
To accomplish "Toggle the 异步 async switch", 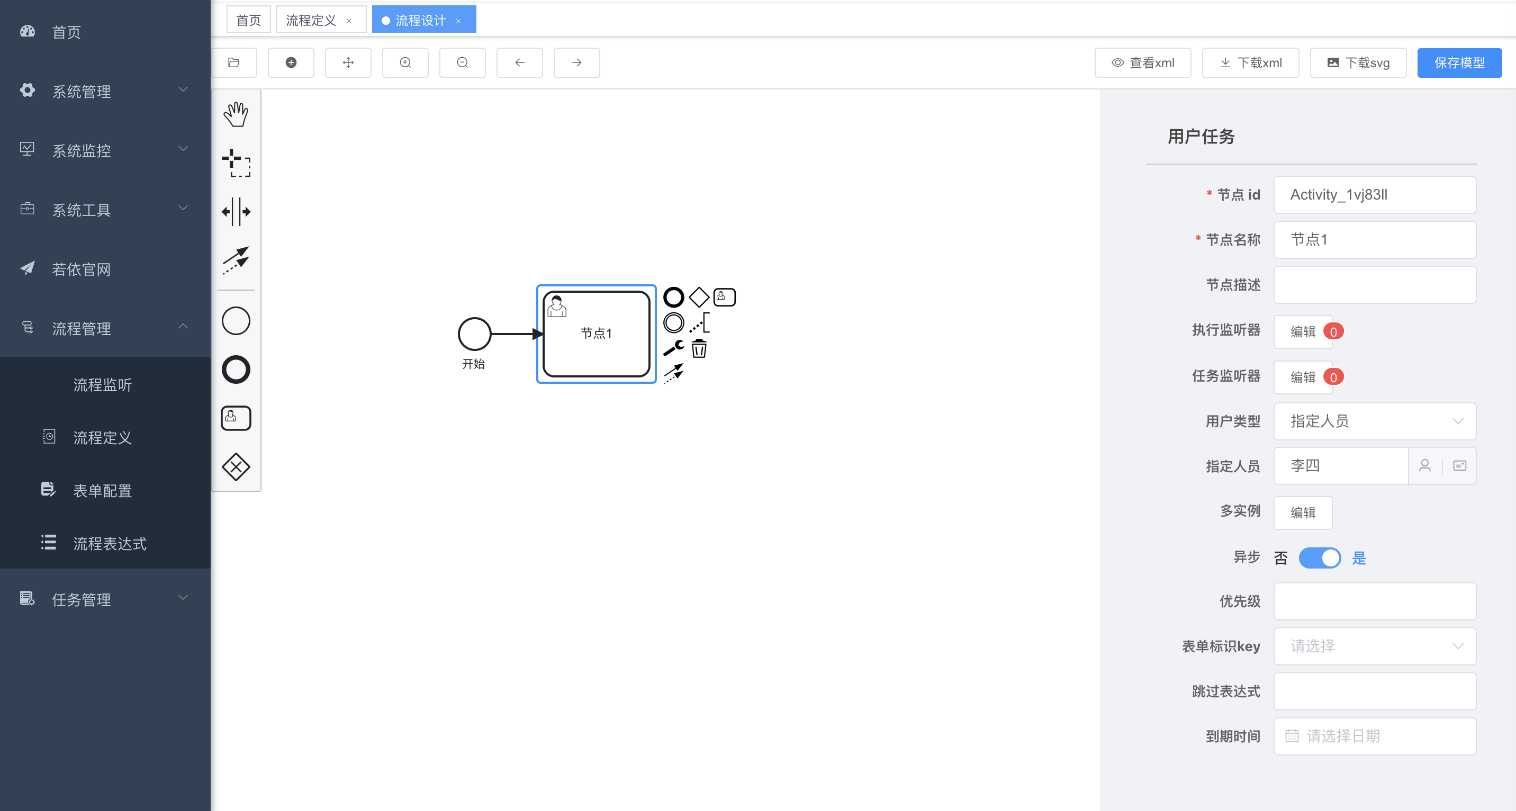I will coord(1320,557).
